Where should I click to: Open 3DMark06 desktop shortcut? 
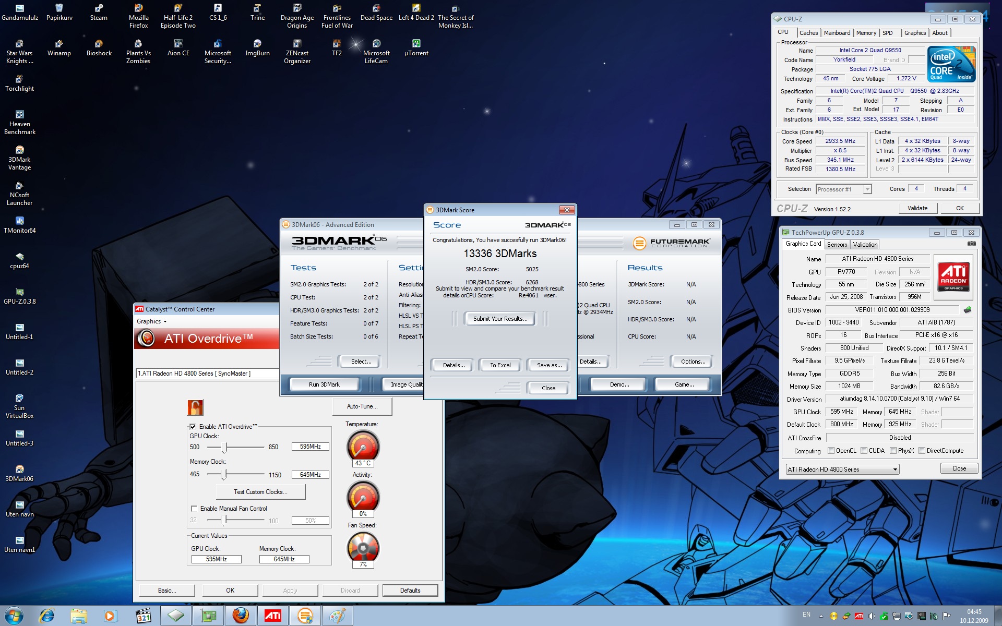point(19,474)
